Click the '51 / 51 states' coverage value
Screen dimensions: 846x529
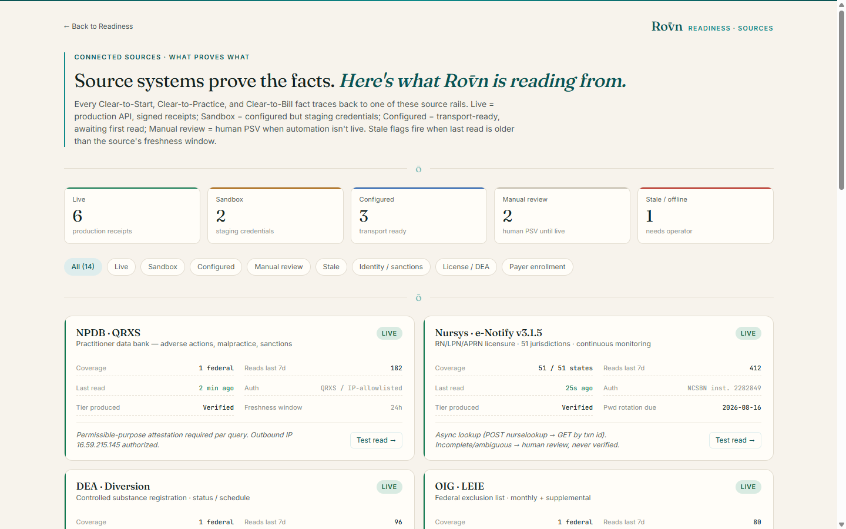pyautogui.click(x=566, y=368)
